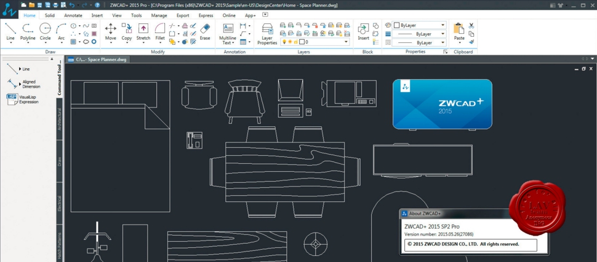Open the Express ribbon tab
The height and width of the screenshot is (262, 597).
(x=206, y=15)
